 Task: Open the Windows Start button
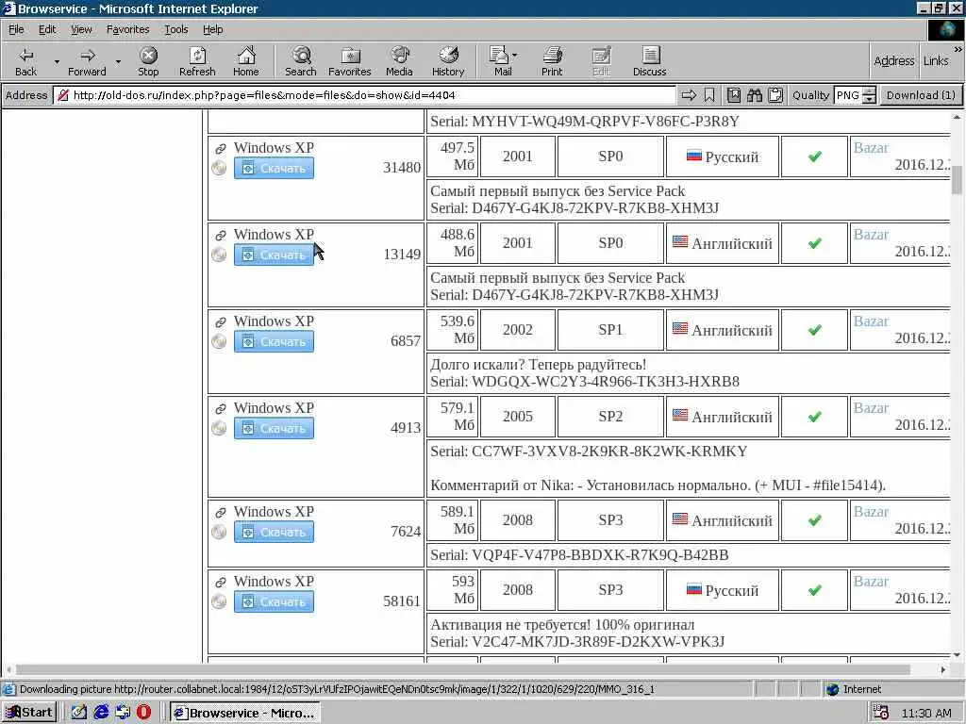(x=29, y=713)
